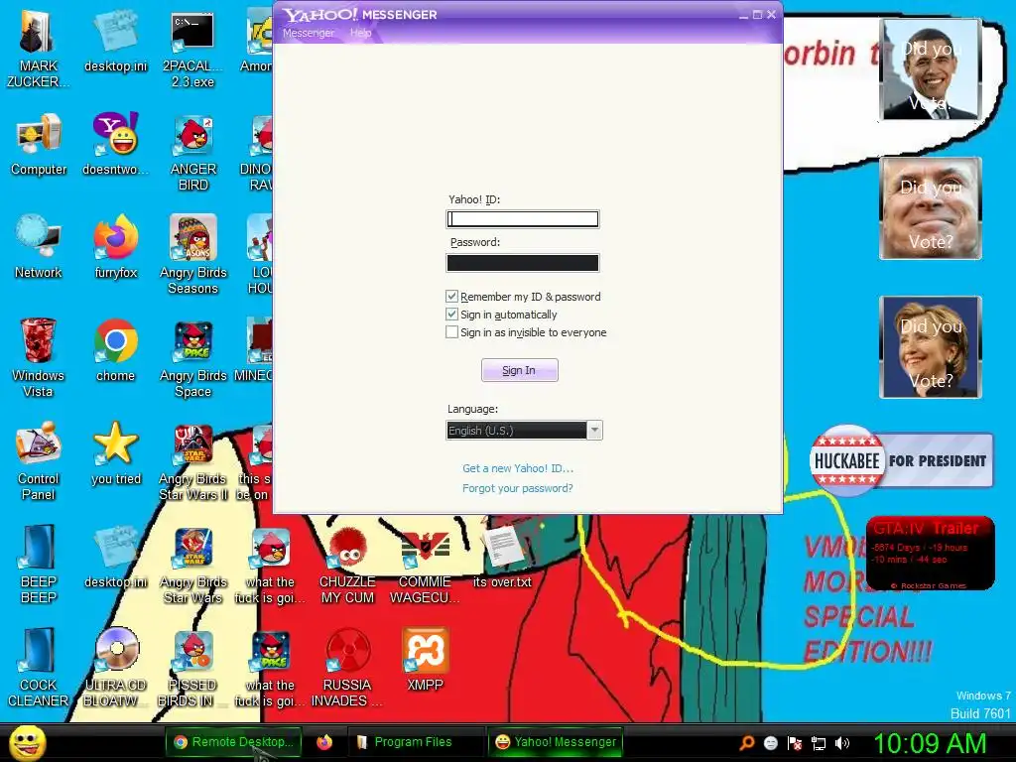
Task: Switch to Remote Desktop taskbar button
Action: click(232, 742)
